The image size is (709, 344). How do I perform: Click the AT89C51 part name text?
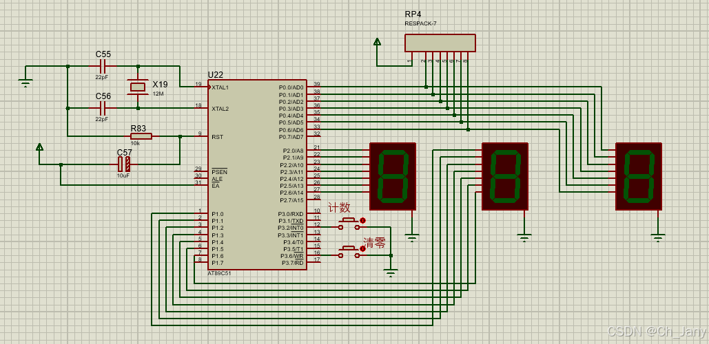pos(218,274)
